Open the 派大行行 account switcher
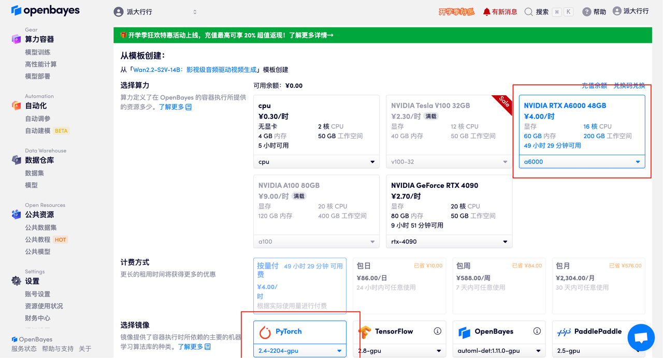Viewport: 663px width, 358px height. pos(155,12)
